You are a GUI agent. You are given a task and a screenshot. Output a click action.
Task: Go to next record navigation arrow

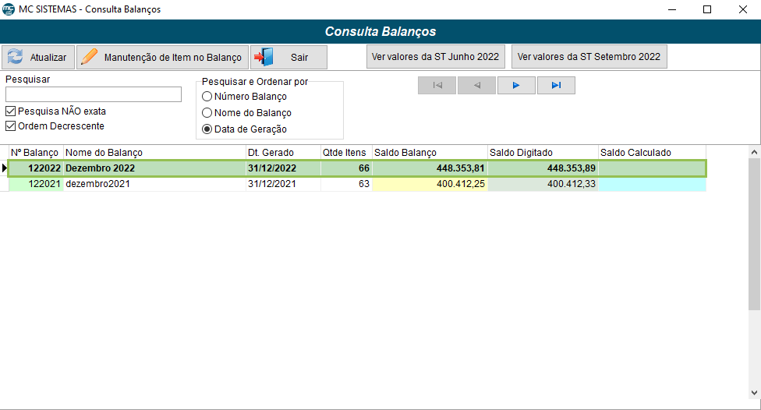(516, 86)
